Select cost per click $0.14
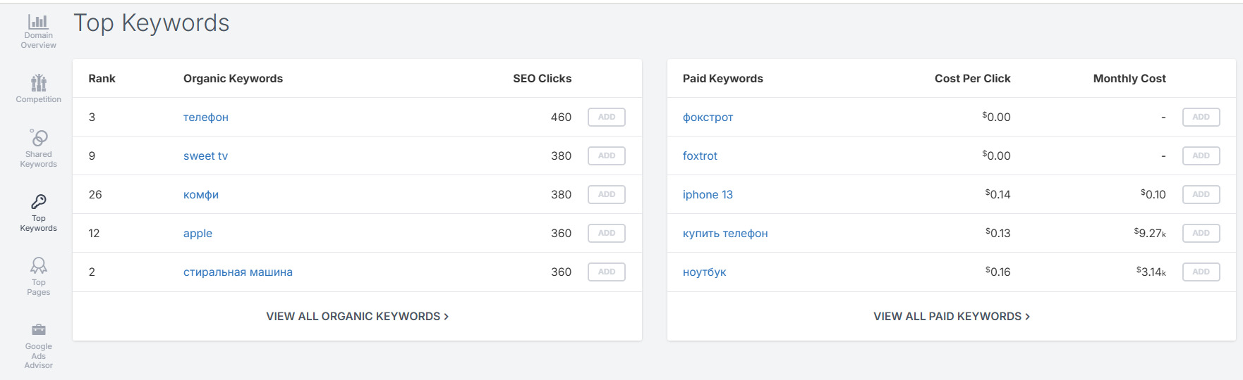Viewport: 1243px width, 380px height. tap(998, 194)
